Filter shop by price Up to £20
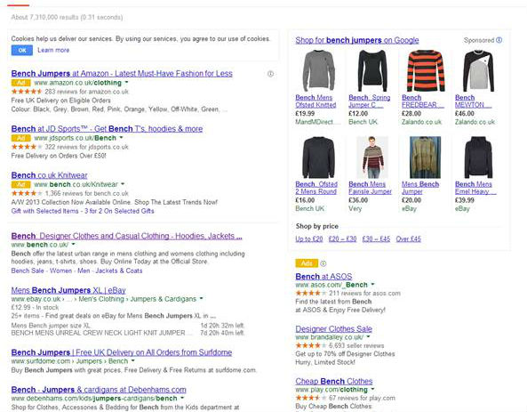 [x=309, y=239]
